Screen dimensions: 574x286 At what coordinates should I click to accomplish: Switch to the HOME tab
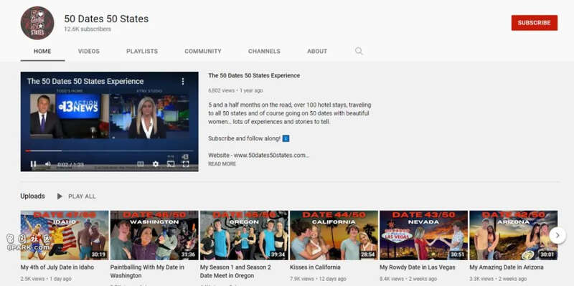coord(42,51)
